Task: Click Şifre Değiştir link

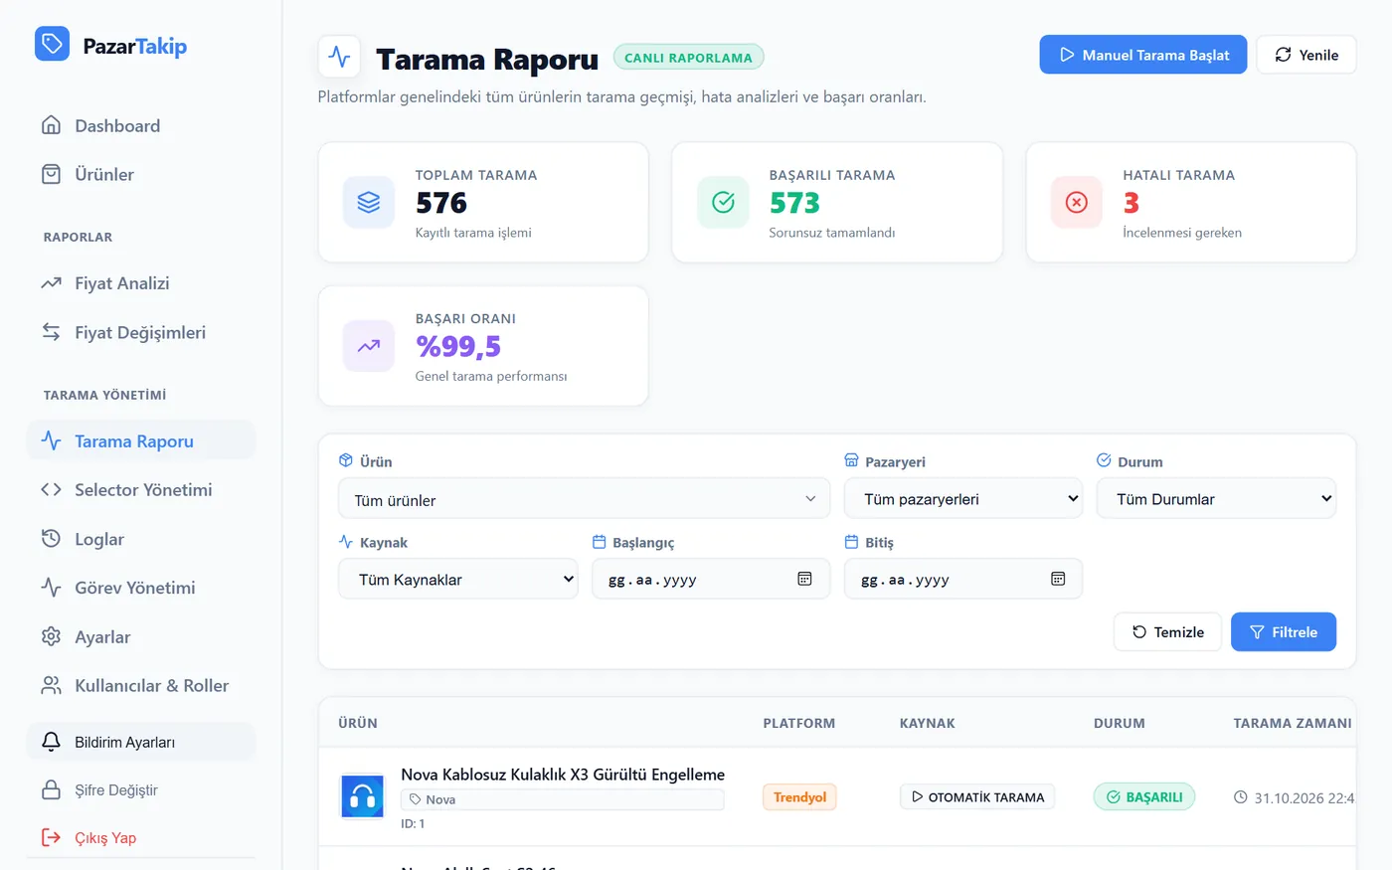Action: [140, 789]
